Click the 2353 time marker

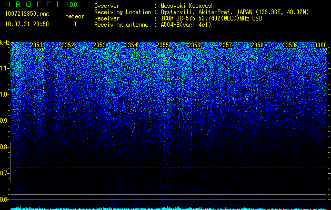click(99, 45)
